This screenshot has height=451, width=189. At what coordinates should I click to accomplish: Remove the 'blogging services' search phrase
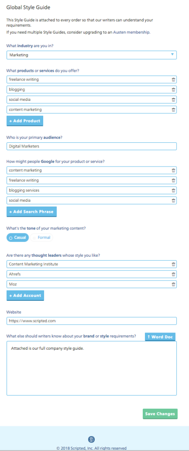[x=174, y=190]
